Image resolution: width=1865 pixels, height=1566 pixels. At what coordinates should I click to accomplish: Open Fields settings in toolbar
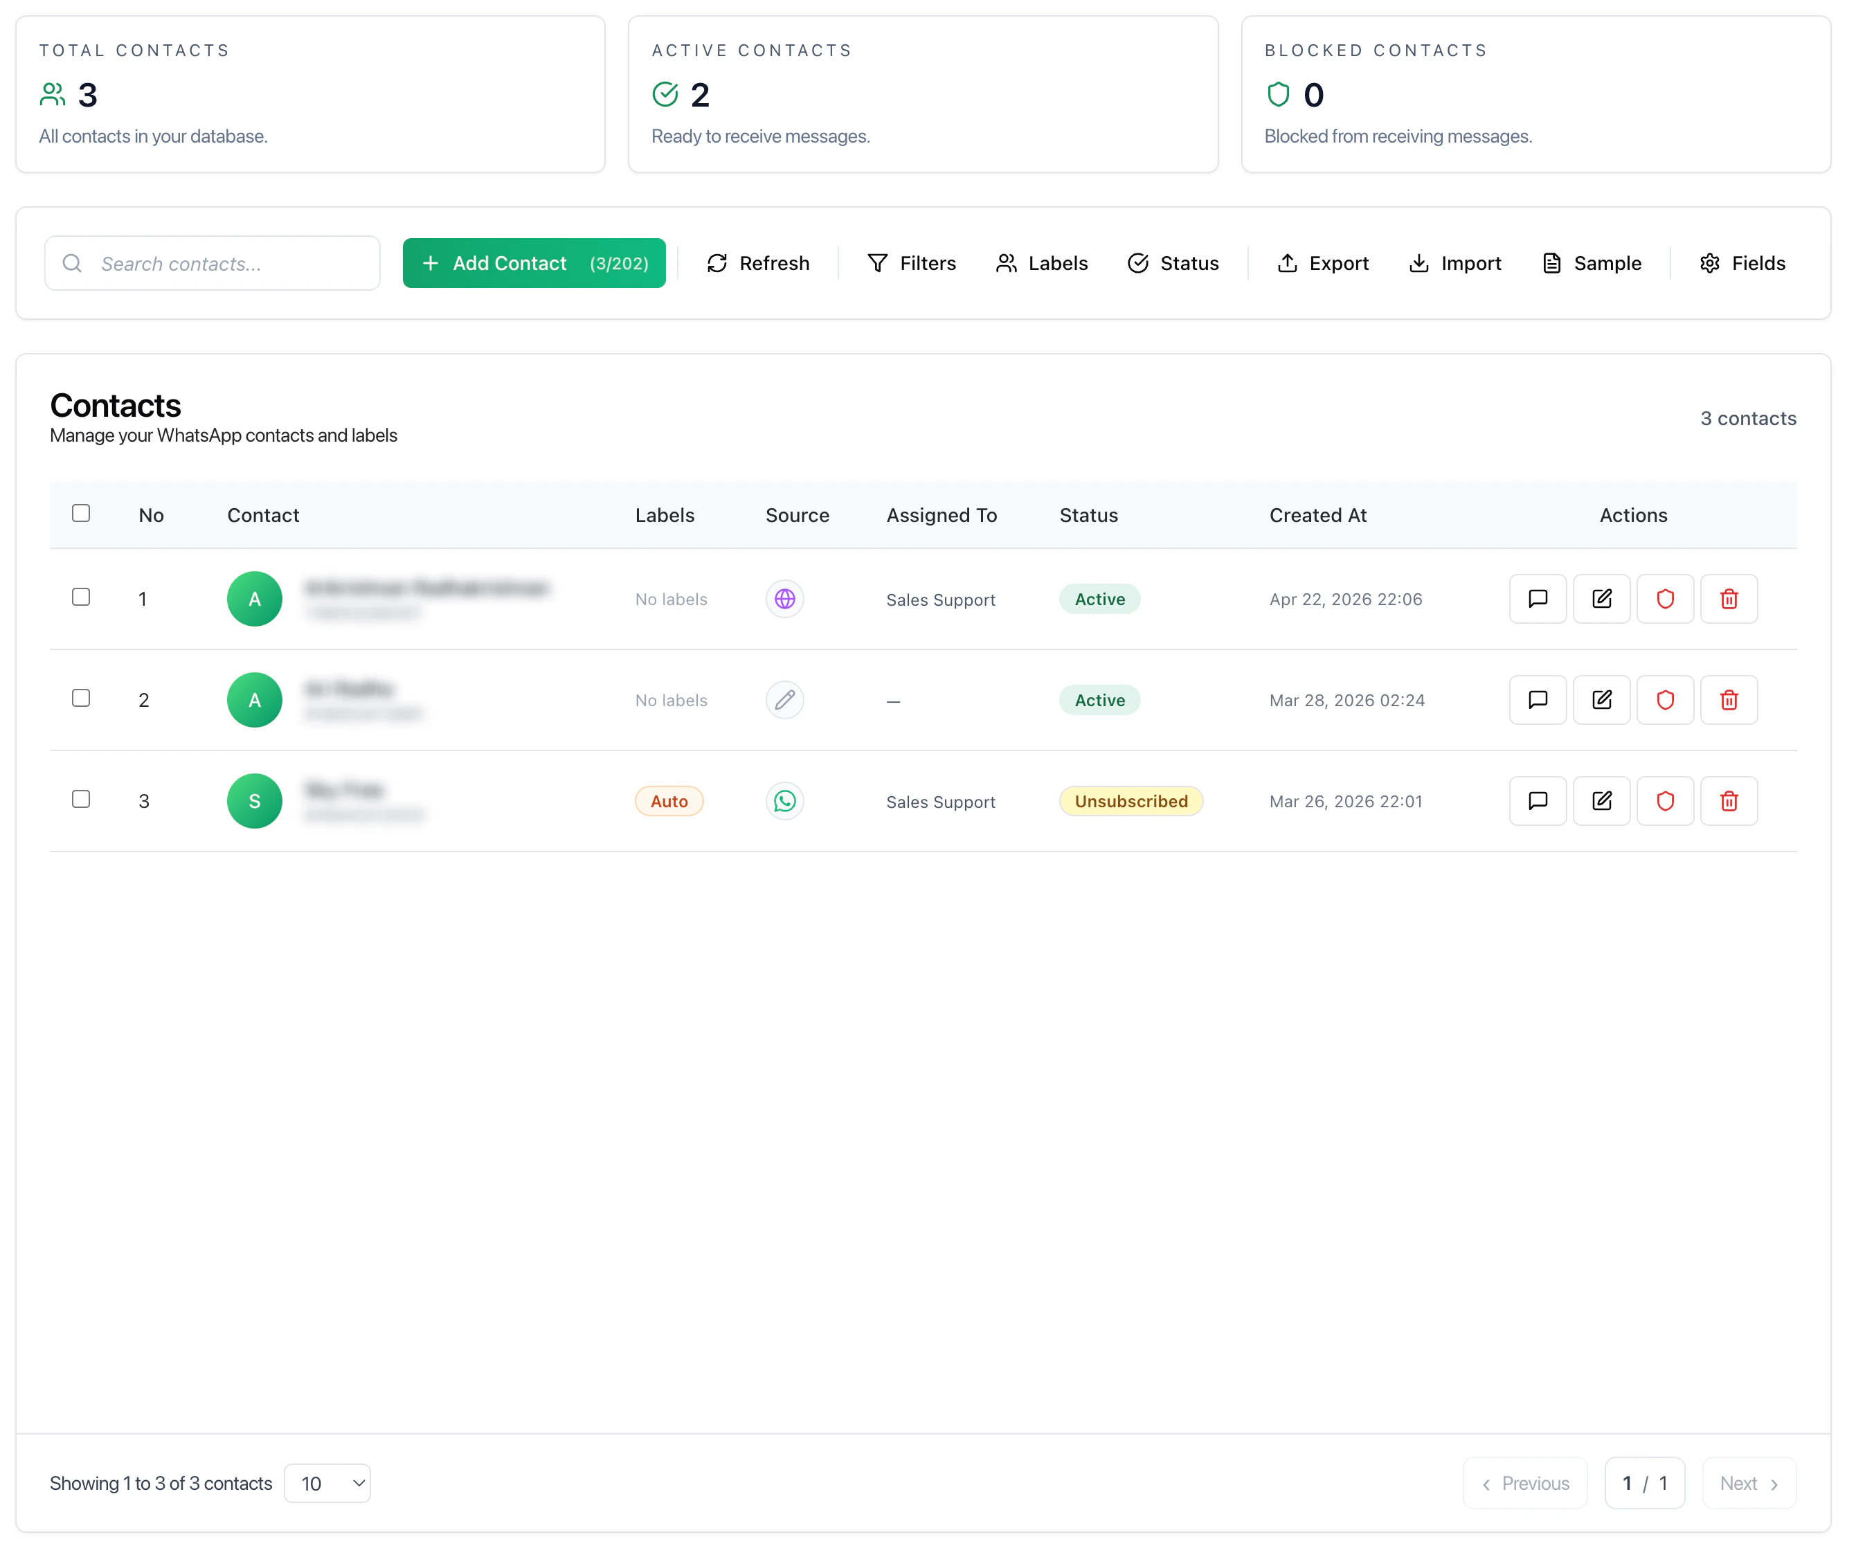coord(1742,263)
